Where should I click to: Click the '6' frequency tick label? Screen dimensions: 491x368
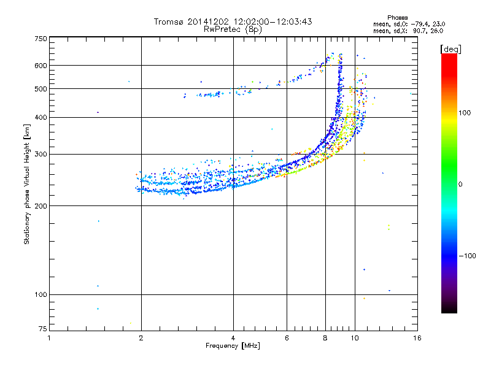287,338
